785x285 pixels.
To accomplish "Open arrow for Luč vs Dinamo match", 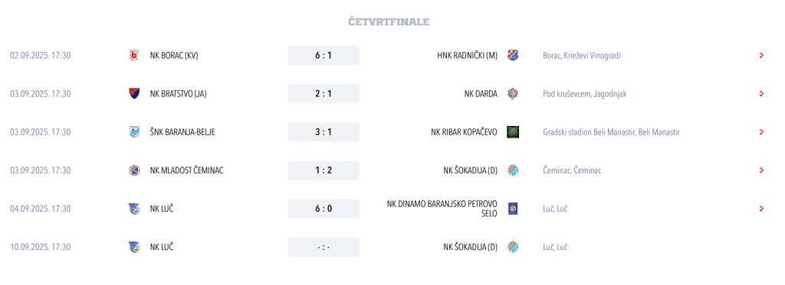I will 761,209.
